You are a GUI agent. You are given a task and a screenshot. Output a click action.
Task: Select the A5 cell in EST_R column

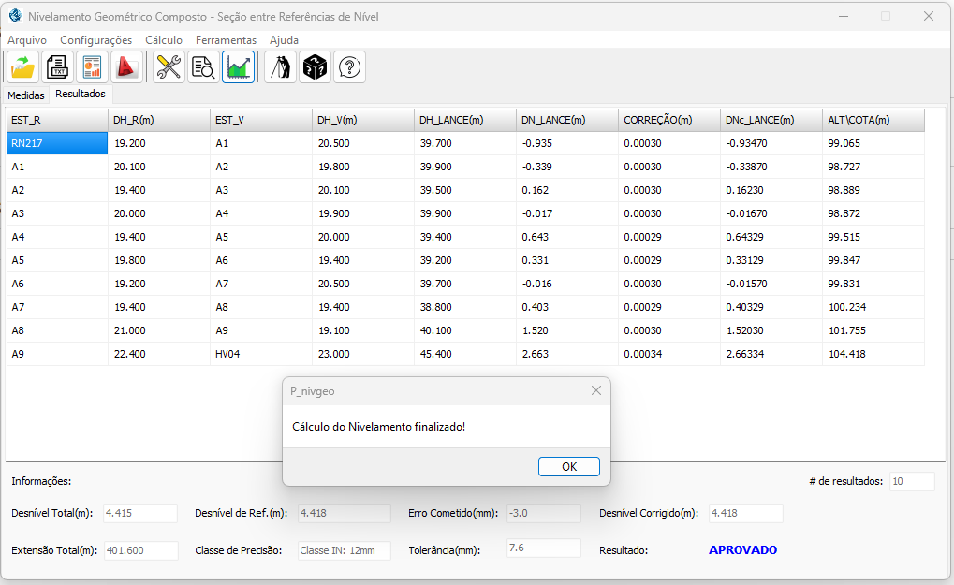(x=56, y=260)
